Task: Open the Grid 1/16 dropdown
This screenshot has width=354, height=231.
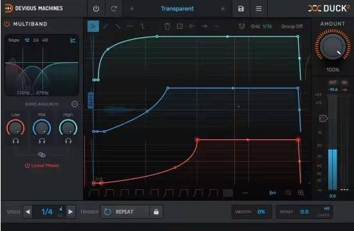Action: point(261,26)
